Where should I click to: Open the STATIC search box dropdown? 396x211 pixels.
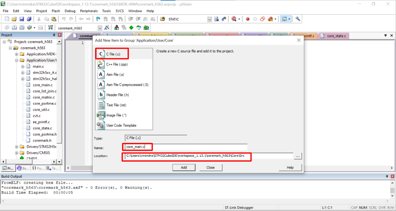pos(210,19)
